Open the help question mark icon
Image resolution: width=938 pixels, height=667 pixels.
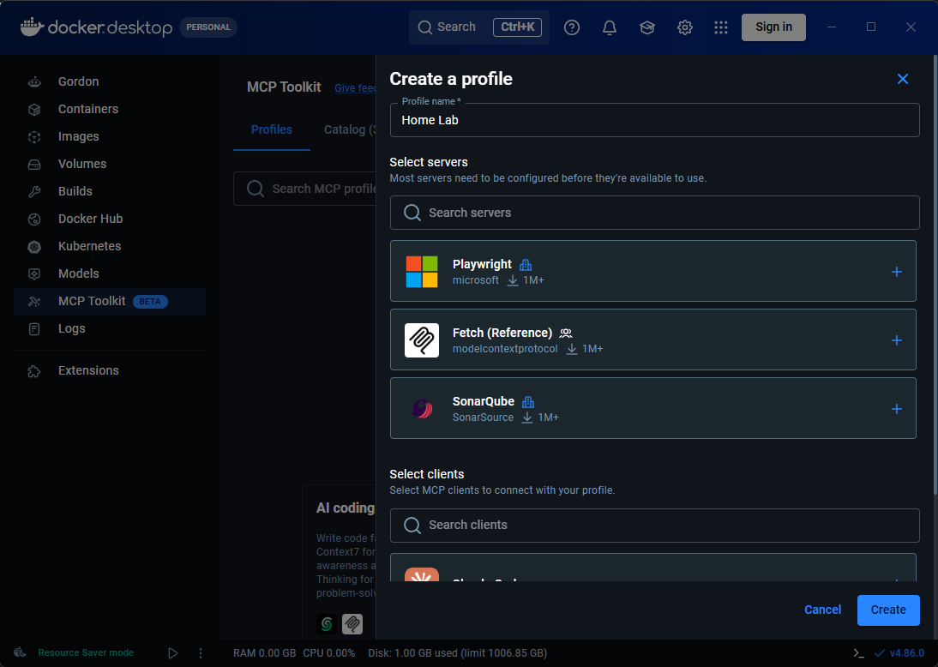click(572, 27)
